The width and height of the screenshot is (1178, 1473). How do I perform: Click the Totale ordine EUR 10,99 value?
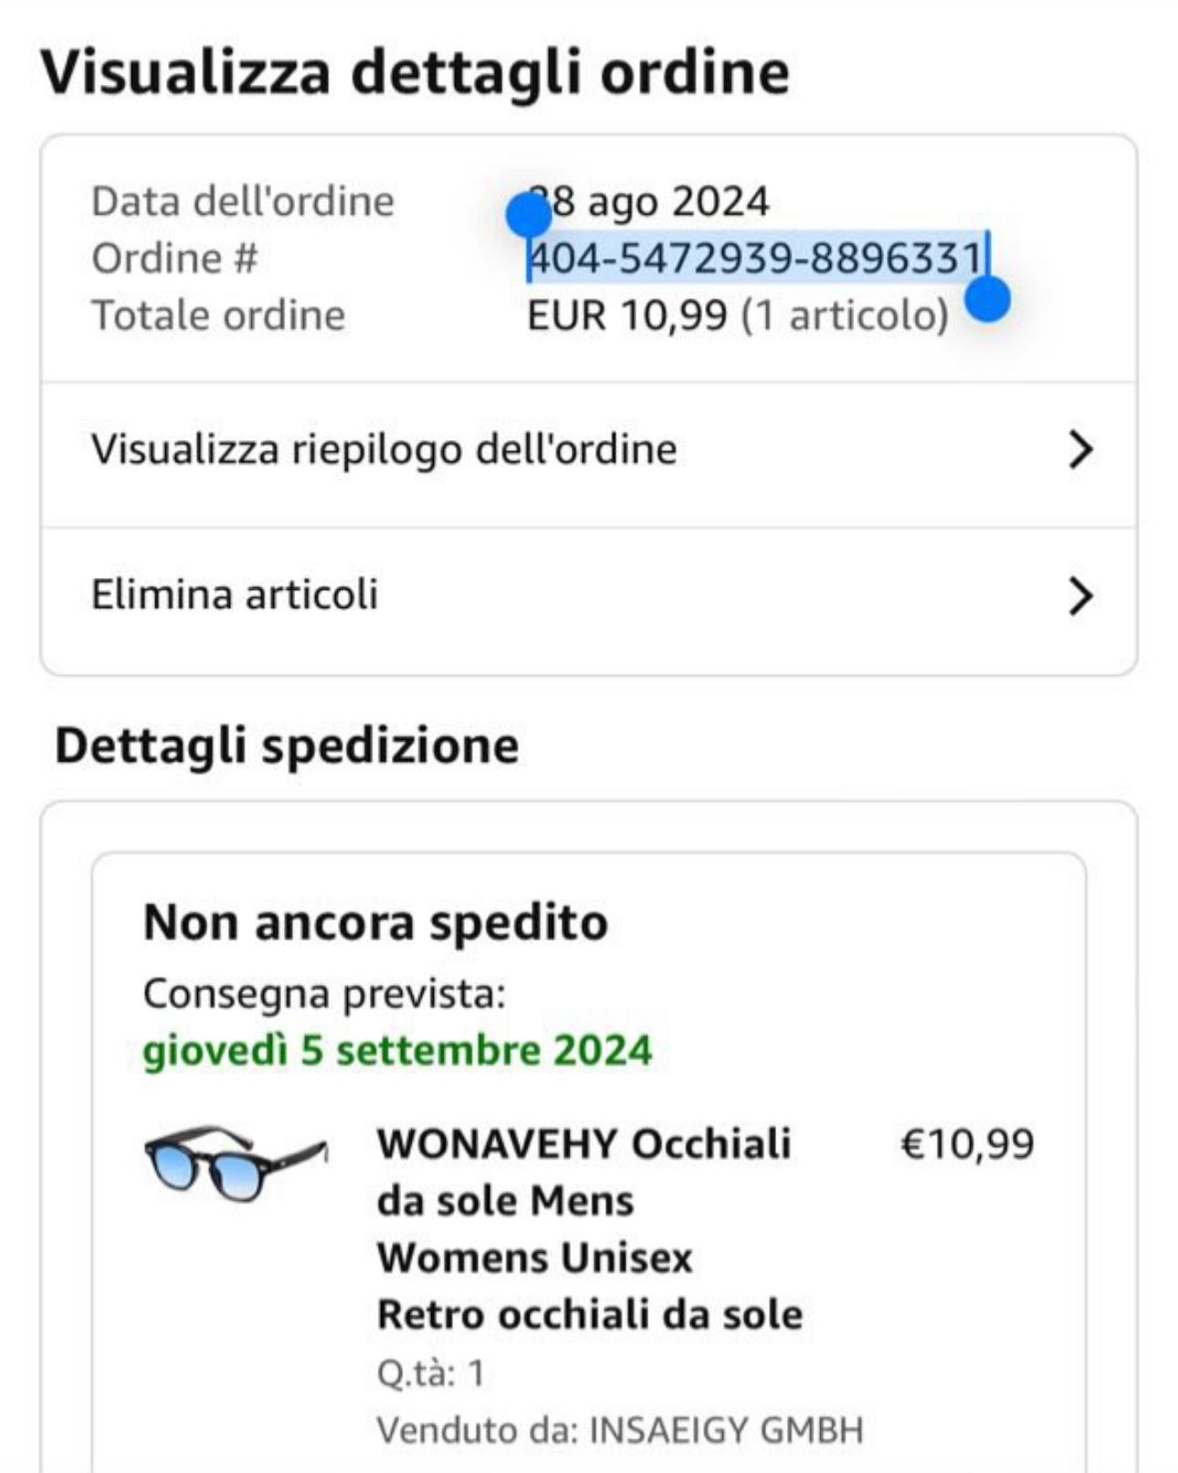click(737, 316)
